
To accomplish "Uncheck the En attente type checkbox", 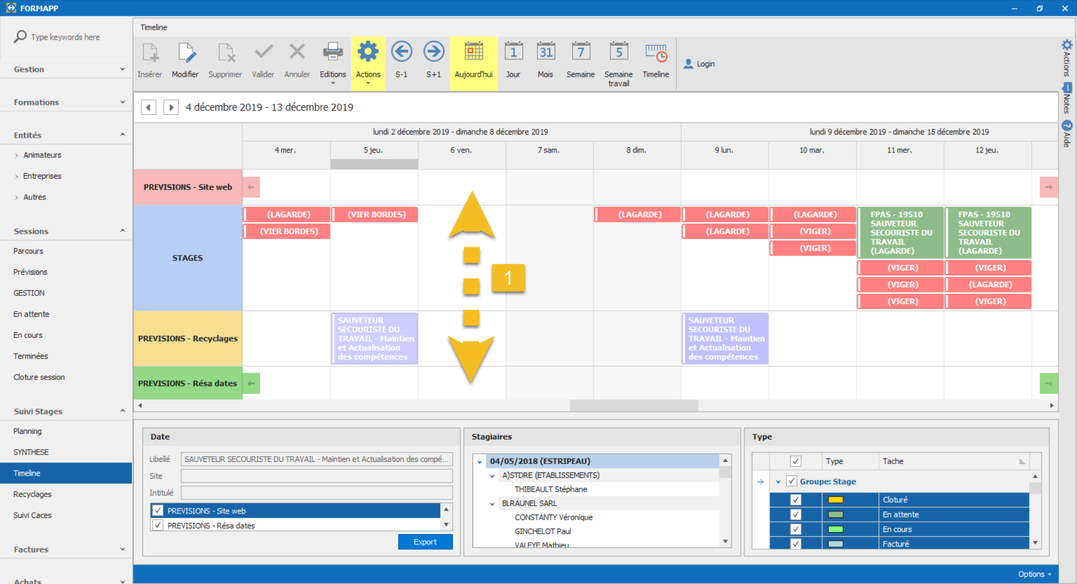I will [795, 514].
